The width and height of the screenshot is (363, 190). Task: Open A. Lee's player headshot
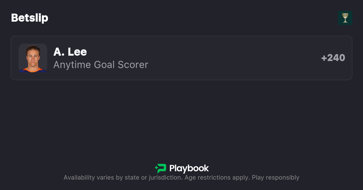click(x=33, y=58)
